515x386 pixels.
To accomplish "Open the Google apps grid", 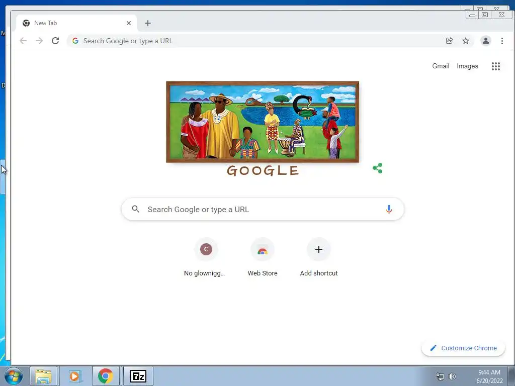I will [495, 66].
